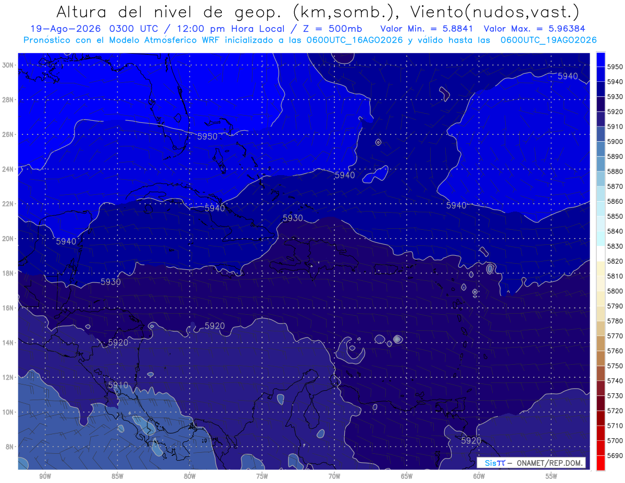The image size is (625, 483).
Task: Click the legend value 5820 on the colorbar
Action: tap(615, 261)
